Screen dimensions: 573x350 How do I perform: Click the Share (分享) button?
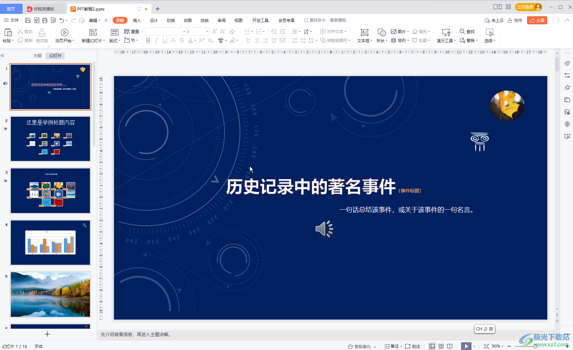click(537, 20)
